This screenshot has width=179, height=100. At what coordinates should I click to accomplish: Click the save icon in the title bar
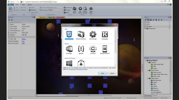(11, 2)
